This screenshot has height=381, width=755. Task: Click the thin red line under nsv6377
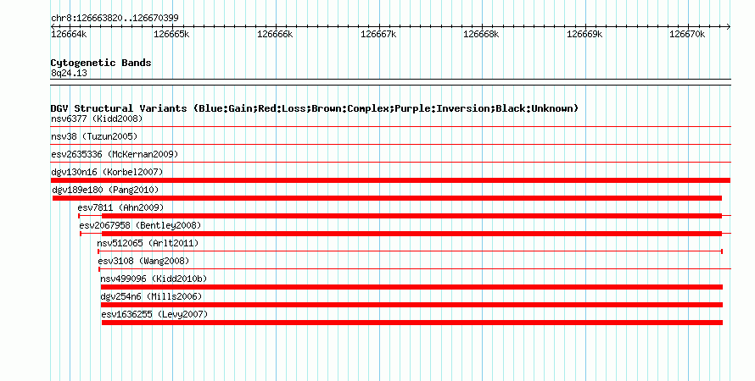pyautogui.click(x=390, y=127)
